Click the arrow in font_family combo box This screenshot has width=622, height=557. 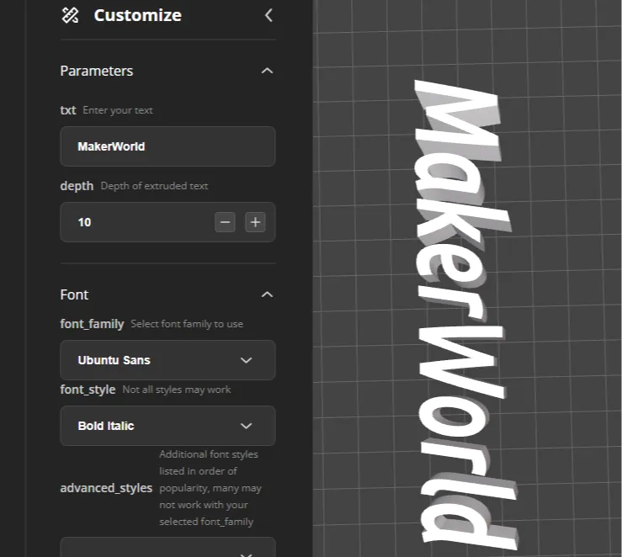coord(247,360)
